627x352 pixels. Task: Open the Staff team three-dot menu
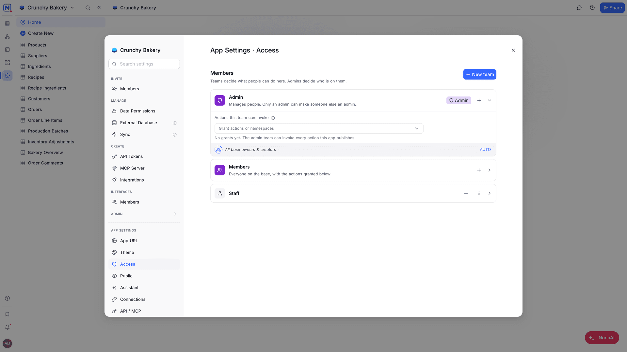click(x=479, y=193)
